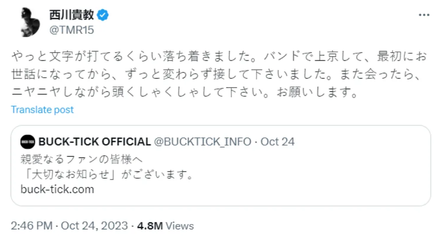Open the BUCK-TICK OFFICIAL account name
The width and height of the screenshot is (443, 244).
point(95,142)
